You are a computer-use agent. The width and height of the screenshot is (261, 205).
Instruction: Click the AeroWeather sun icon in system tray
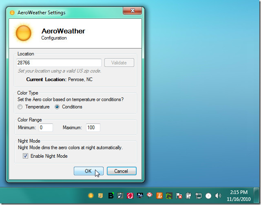click(91, 195)
